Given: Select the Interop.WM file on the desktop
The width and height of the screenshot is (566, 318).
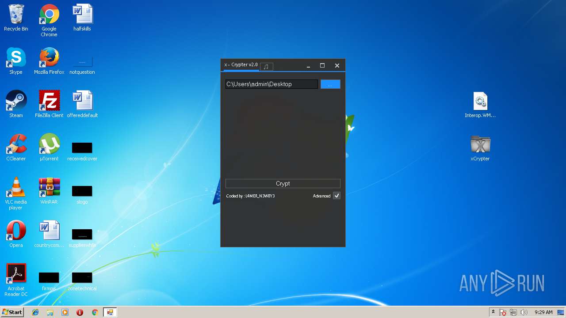Looking at the screenshot, I should coord(480,105).
